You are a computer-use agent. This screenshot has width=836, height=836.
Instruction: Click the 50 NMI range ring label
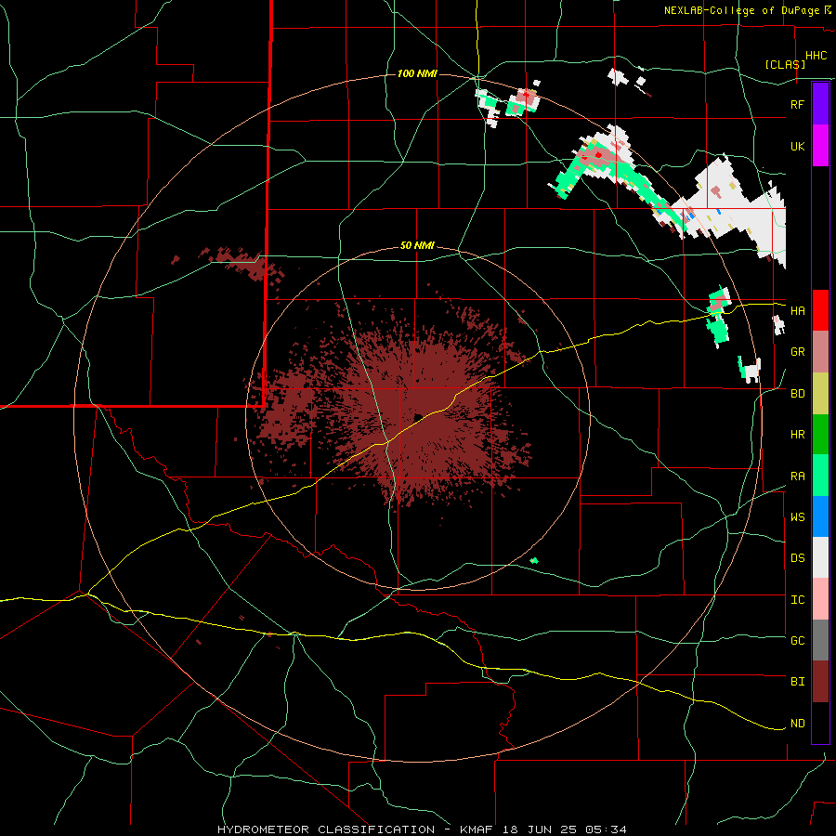(417, 246)
